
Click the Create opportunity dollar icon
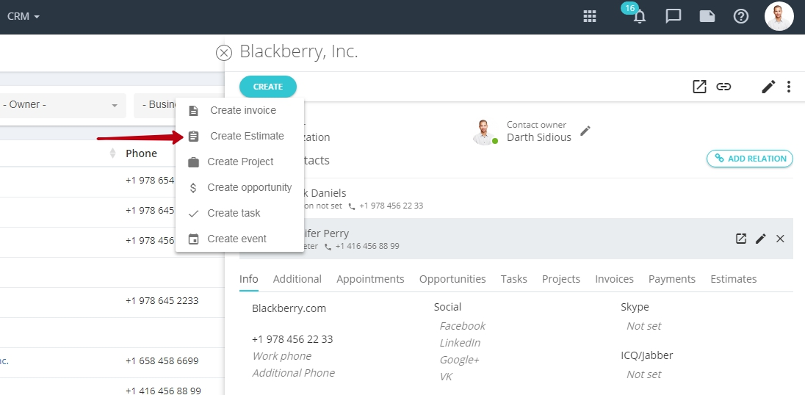193,188
